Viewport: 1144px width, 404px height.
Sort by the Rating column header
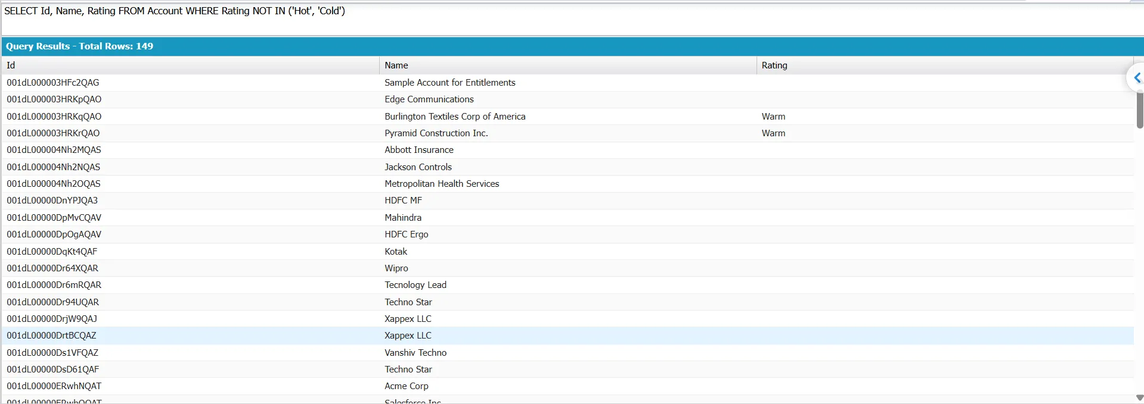pyautogui.click(x=945, y=65)
